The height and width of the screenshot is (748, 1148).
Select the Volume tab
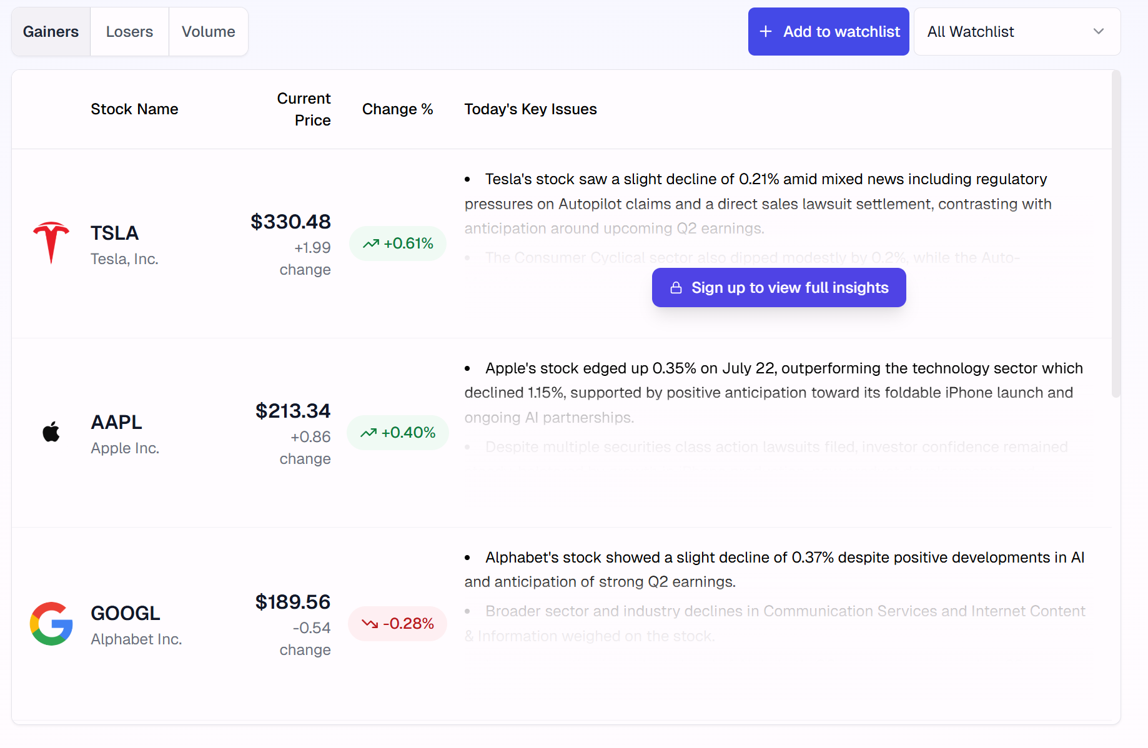209,32
